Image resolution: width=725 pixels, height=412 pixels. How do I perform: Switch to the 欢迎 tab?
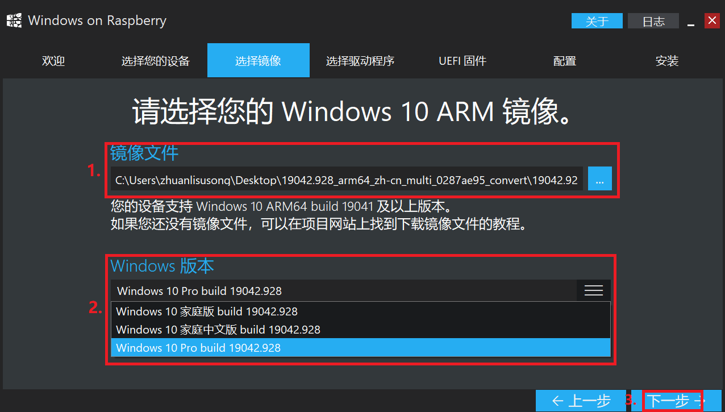[x=53, y=60]
